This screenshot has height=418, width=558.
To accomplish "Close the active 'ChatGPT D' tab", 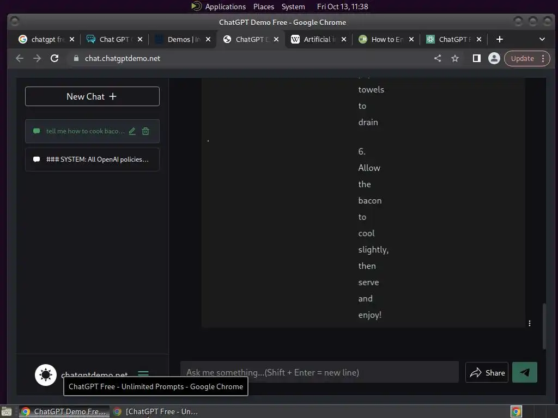I will (x=276, y=39).
